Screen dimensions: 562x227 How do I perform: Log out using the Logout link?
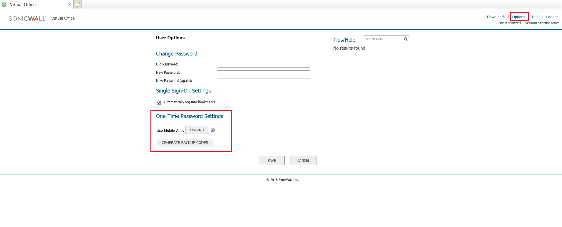pos(552,17)
